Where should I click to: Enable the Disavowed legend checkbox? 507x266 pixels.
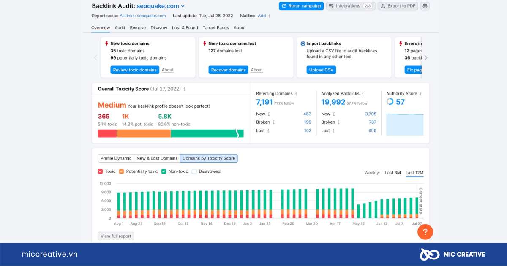click(x=194, y=171)
